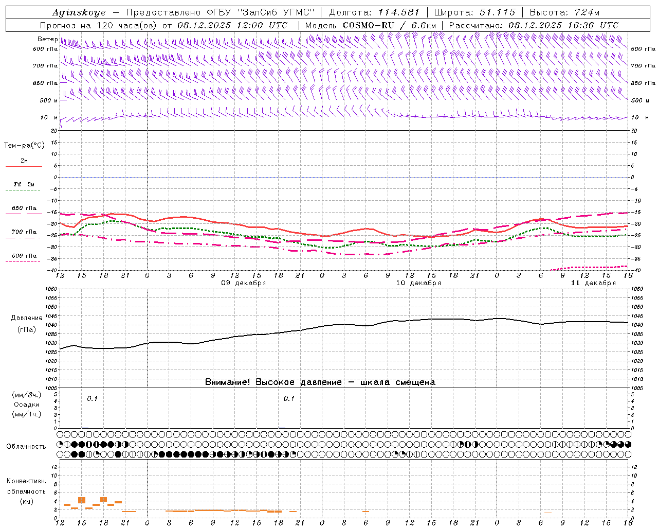This screenshot has width=658, height=527.
Task: Click the Aginskoye station name in header
Action: (79, 12)
